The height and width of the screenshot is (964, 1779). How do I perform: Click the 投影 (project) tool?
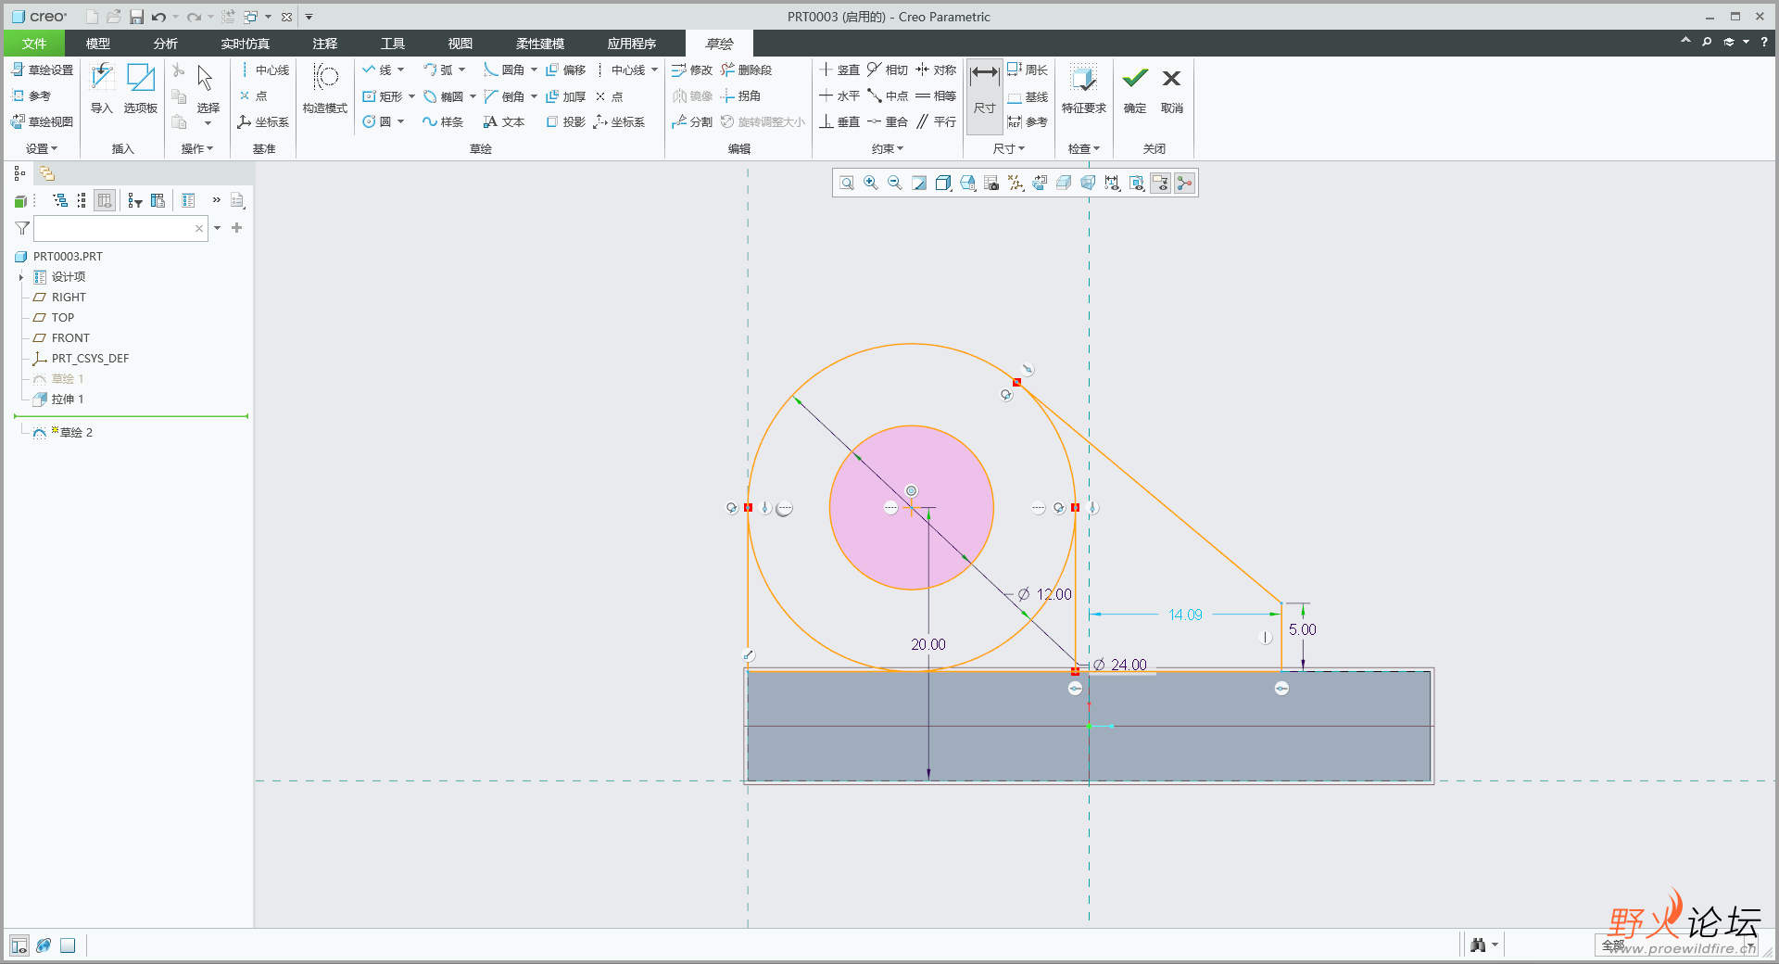click(565, 122)
